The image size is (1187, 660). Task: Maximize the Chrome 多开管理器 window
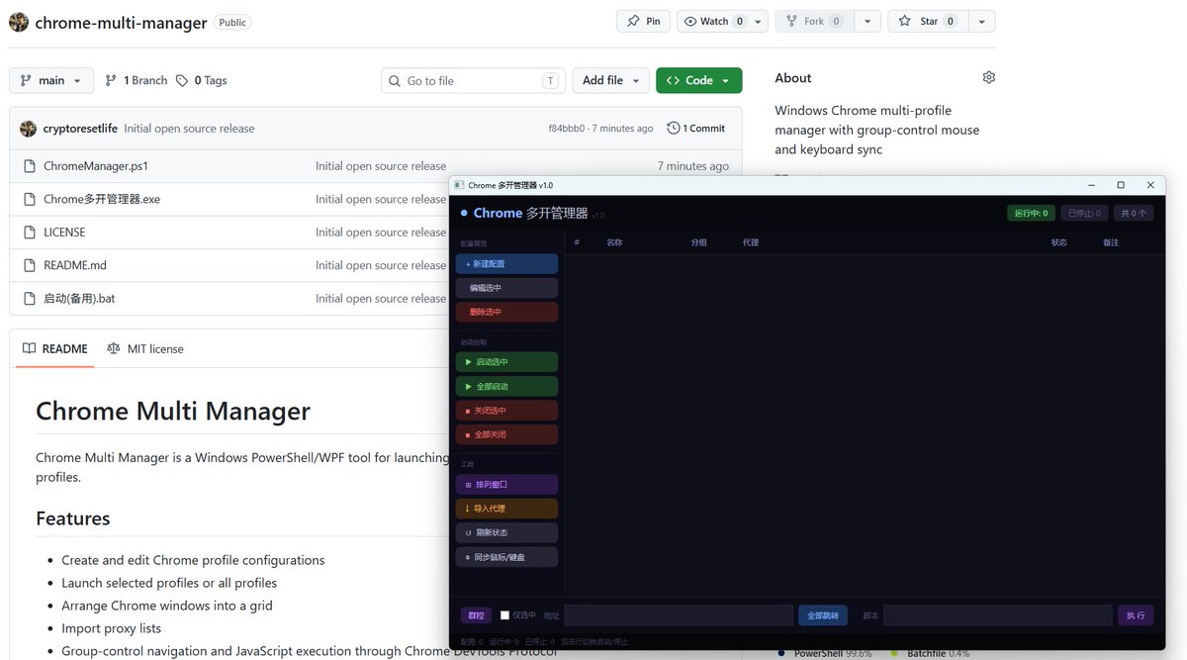(1121, 185)
